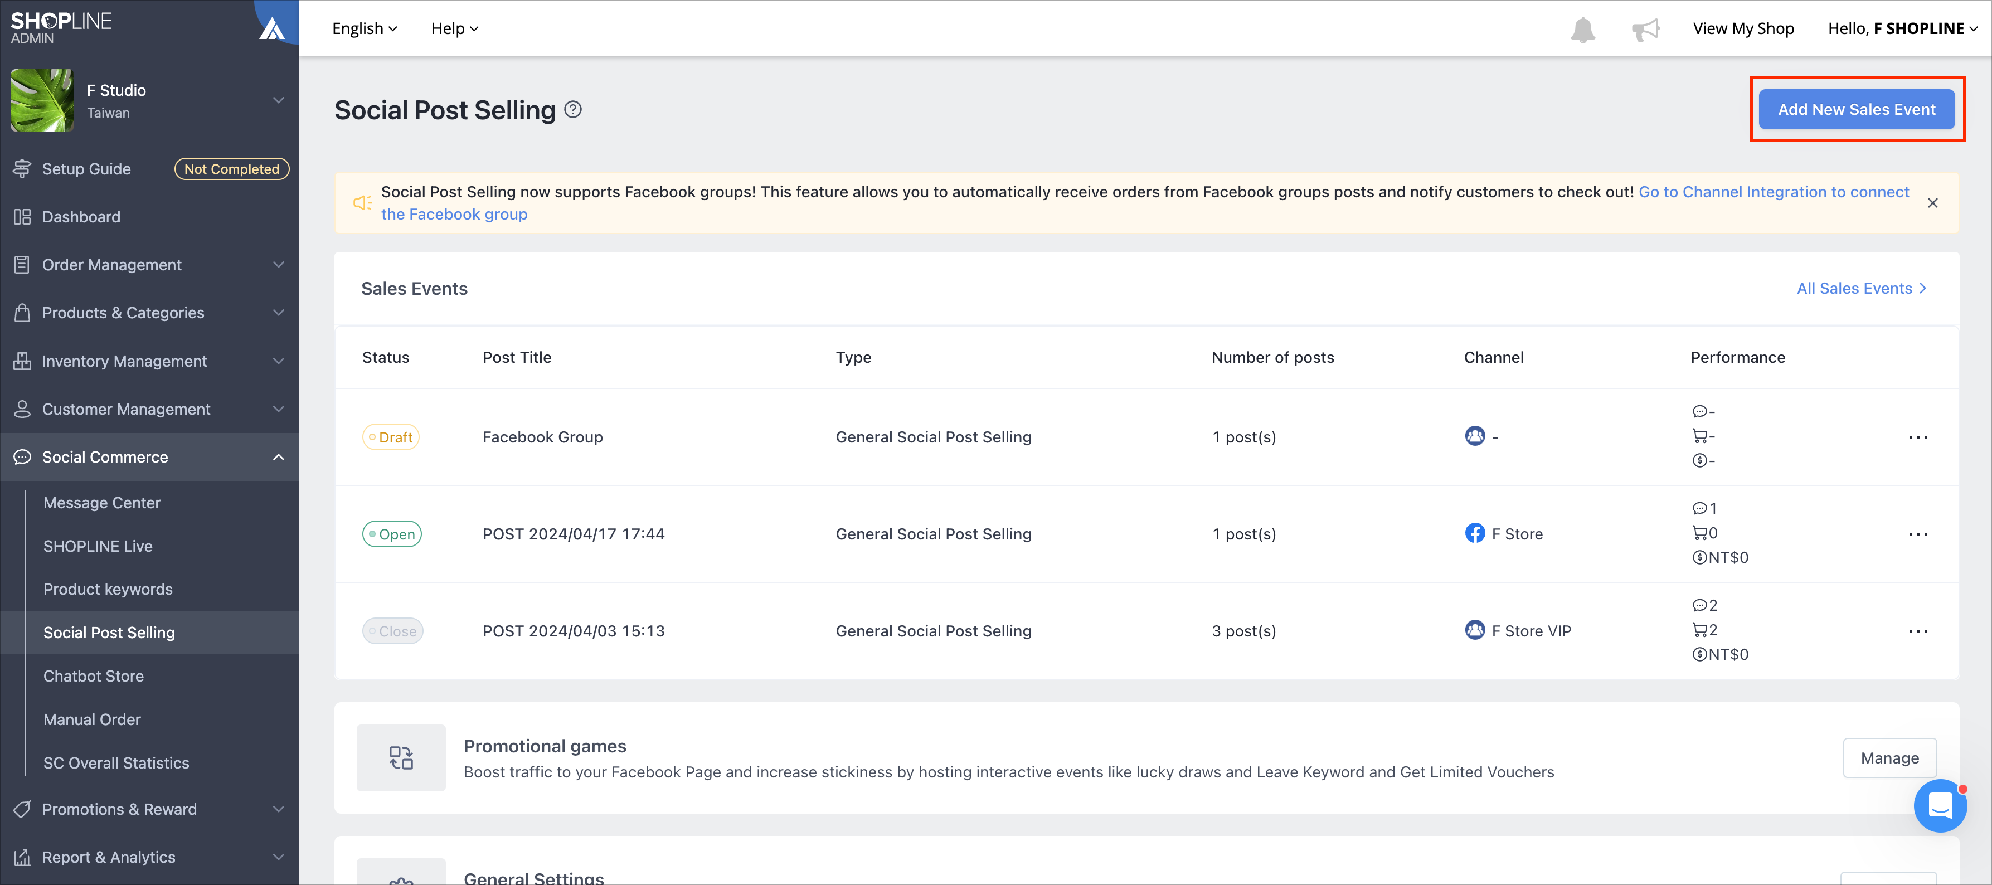Click the blue sail logo icon in sidebar header
This screenshot has width=1992, height=885.
coord(271,28)
